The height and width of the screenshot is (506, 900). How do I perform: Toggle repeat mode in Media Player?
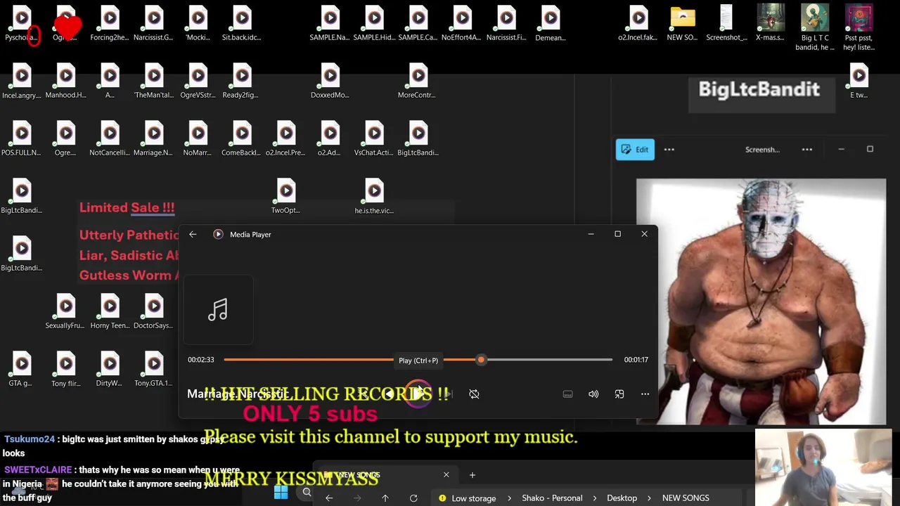click(x=474, y=394)
